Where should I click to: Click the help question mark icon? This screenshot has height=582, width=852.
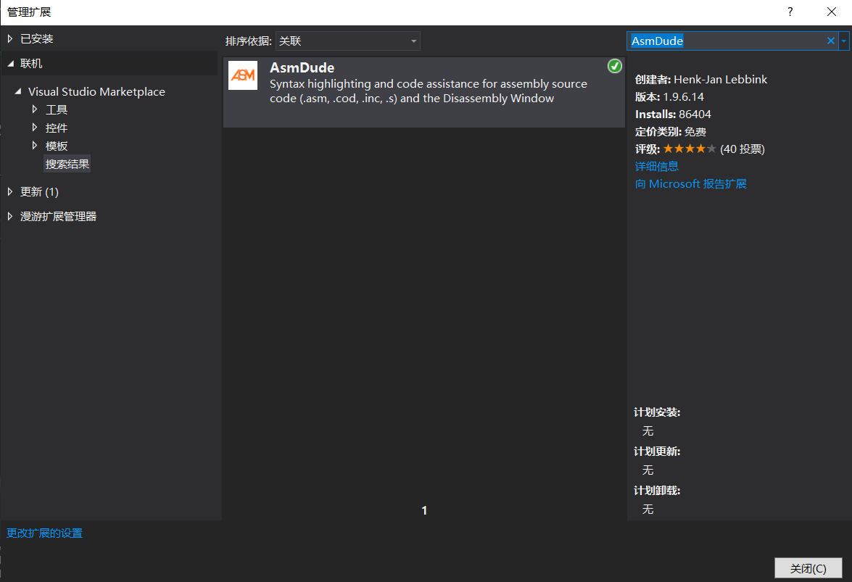(x=790, y=12)
